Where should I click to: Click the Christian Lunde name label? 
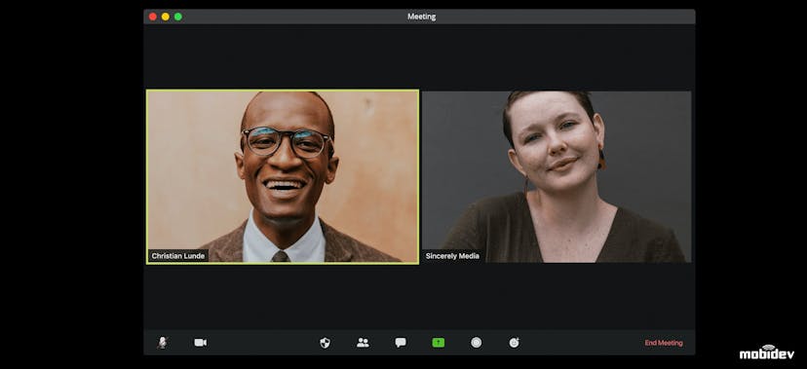(178, 256)
